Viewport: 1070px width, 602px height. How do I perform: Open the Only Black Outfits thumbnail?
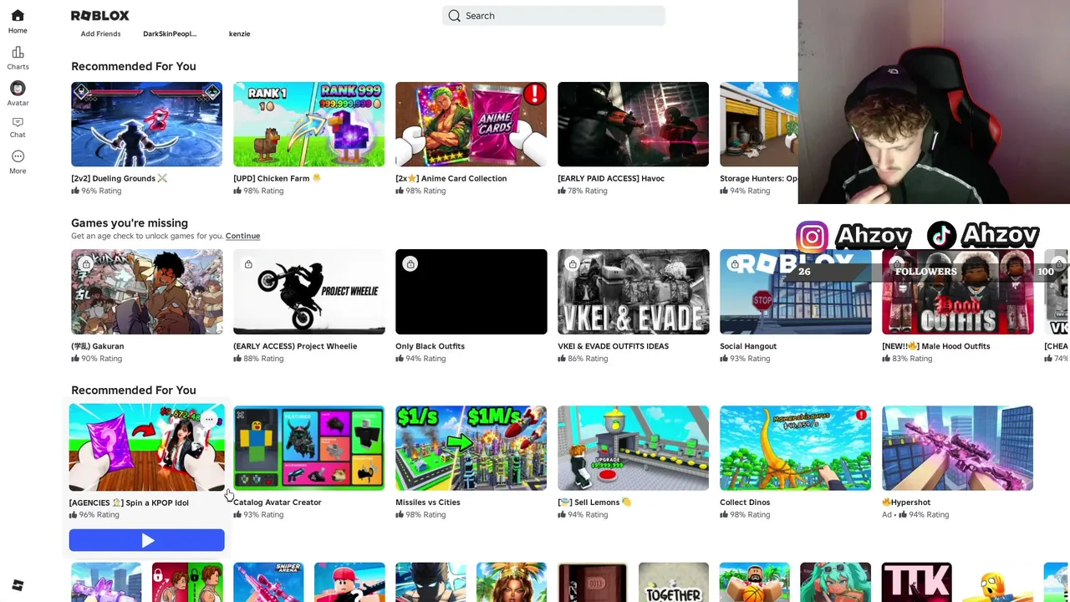(x=471, y=292)
